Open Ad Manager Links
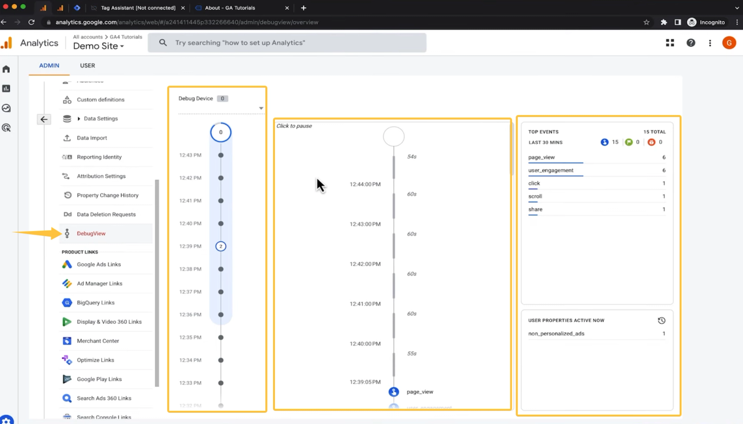743x424 pixels. (x=99, y=283)
